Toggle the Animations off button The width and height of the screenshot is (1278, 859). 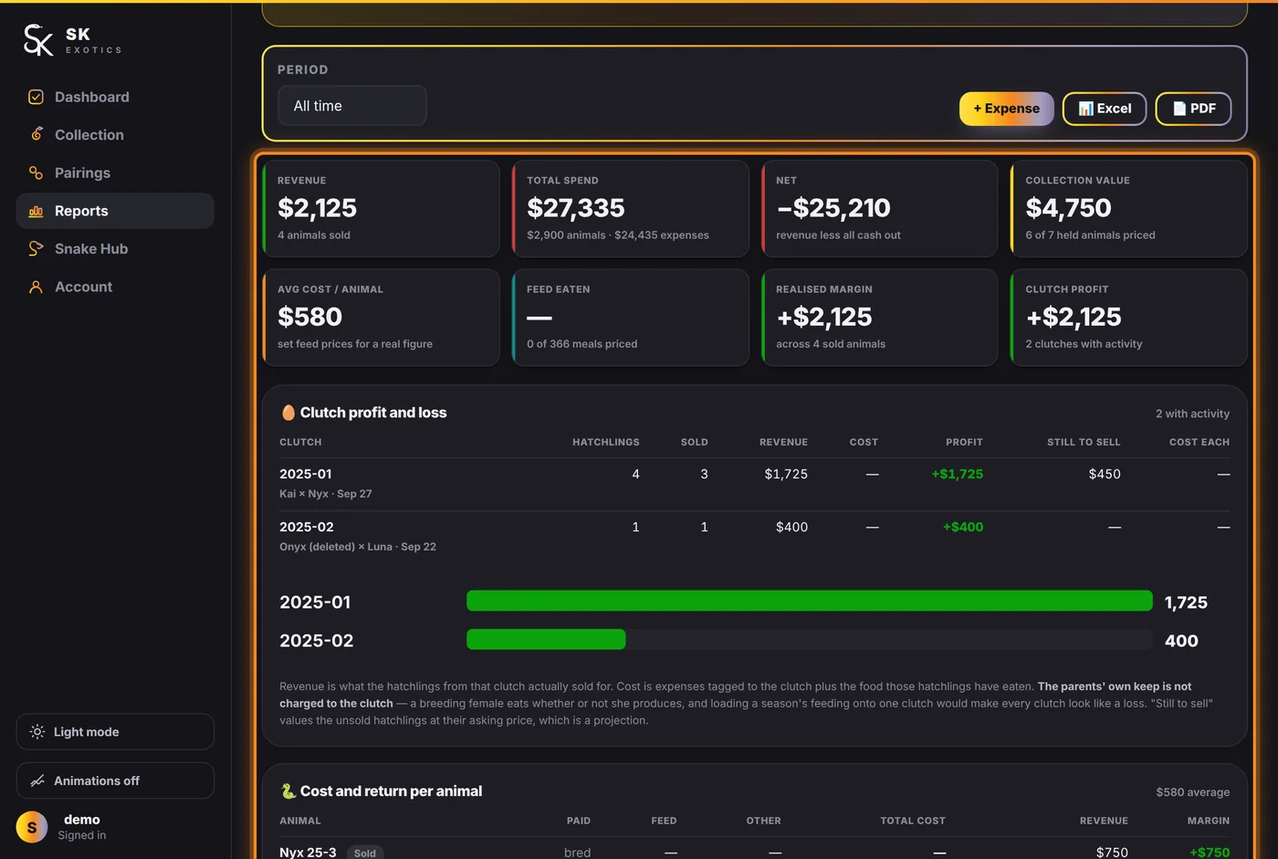(115, 780)
